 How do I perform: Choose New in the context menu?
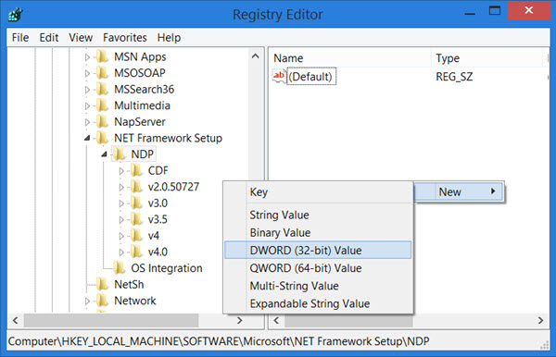click(x=459, y=191)
